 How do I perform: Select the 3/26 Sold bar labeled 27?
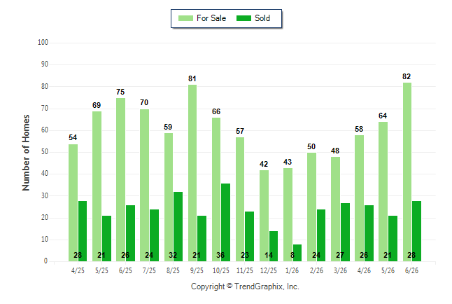pos(345,232)
